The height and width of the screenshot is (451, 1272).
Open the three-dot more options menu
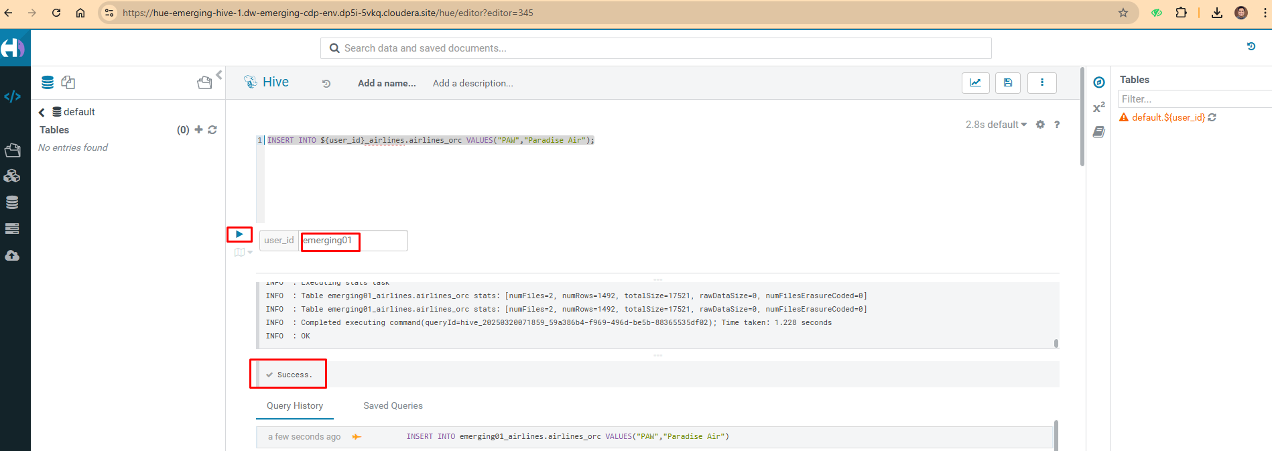pyautogui.click(x=1042, y=82)
